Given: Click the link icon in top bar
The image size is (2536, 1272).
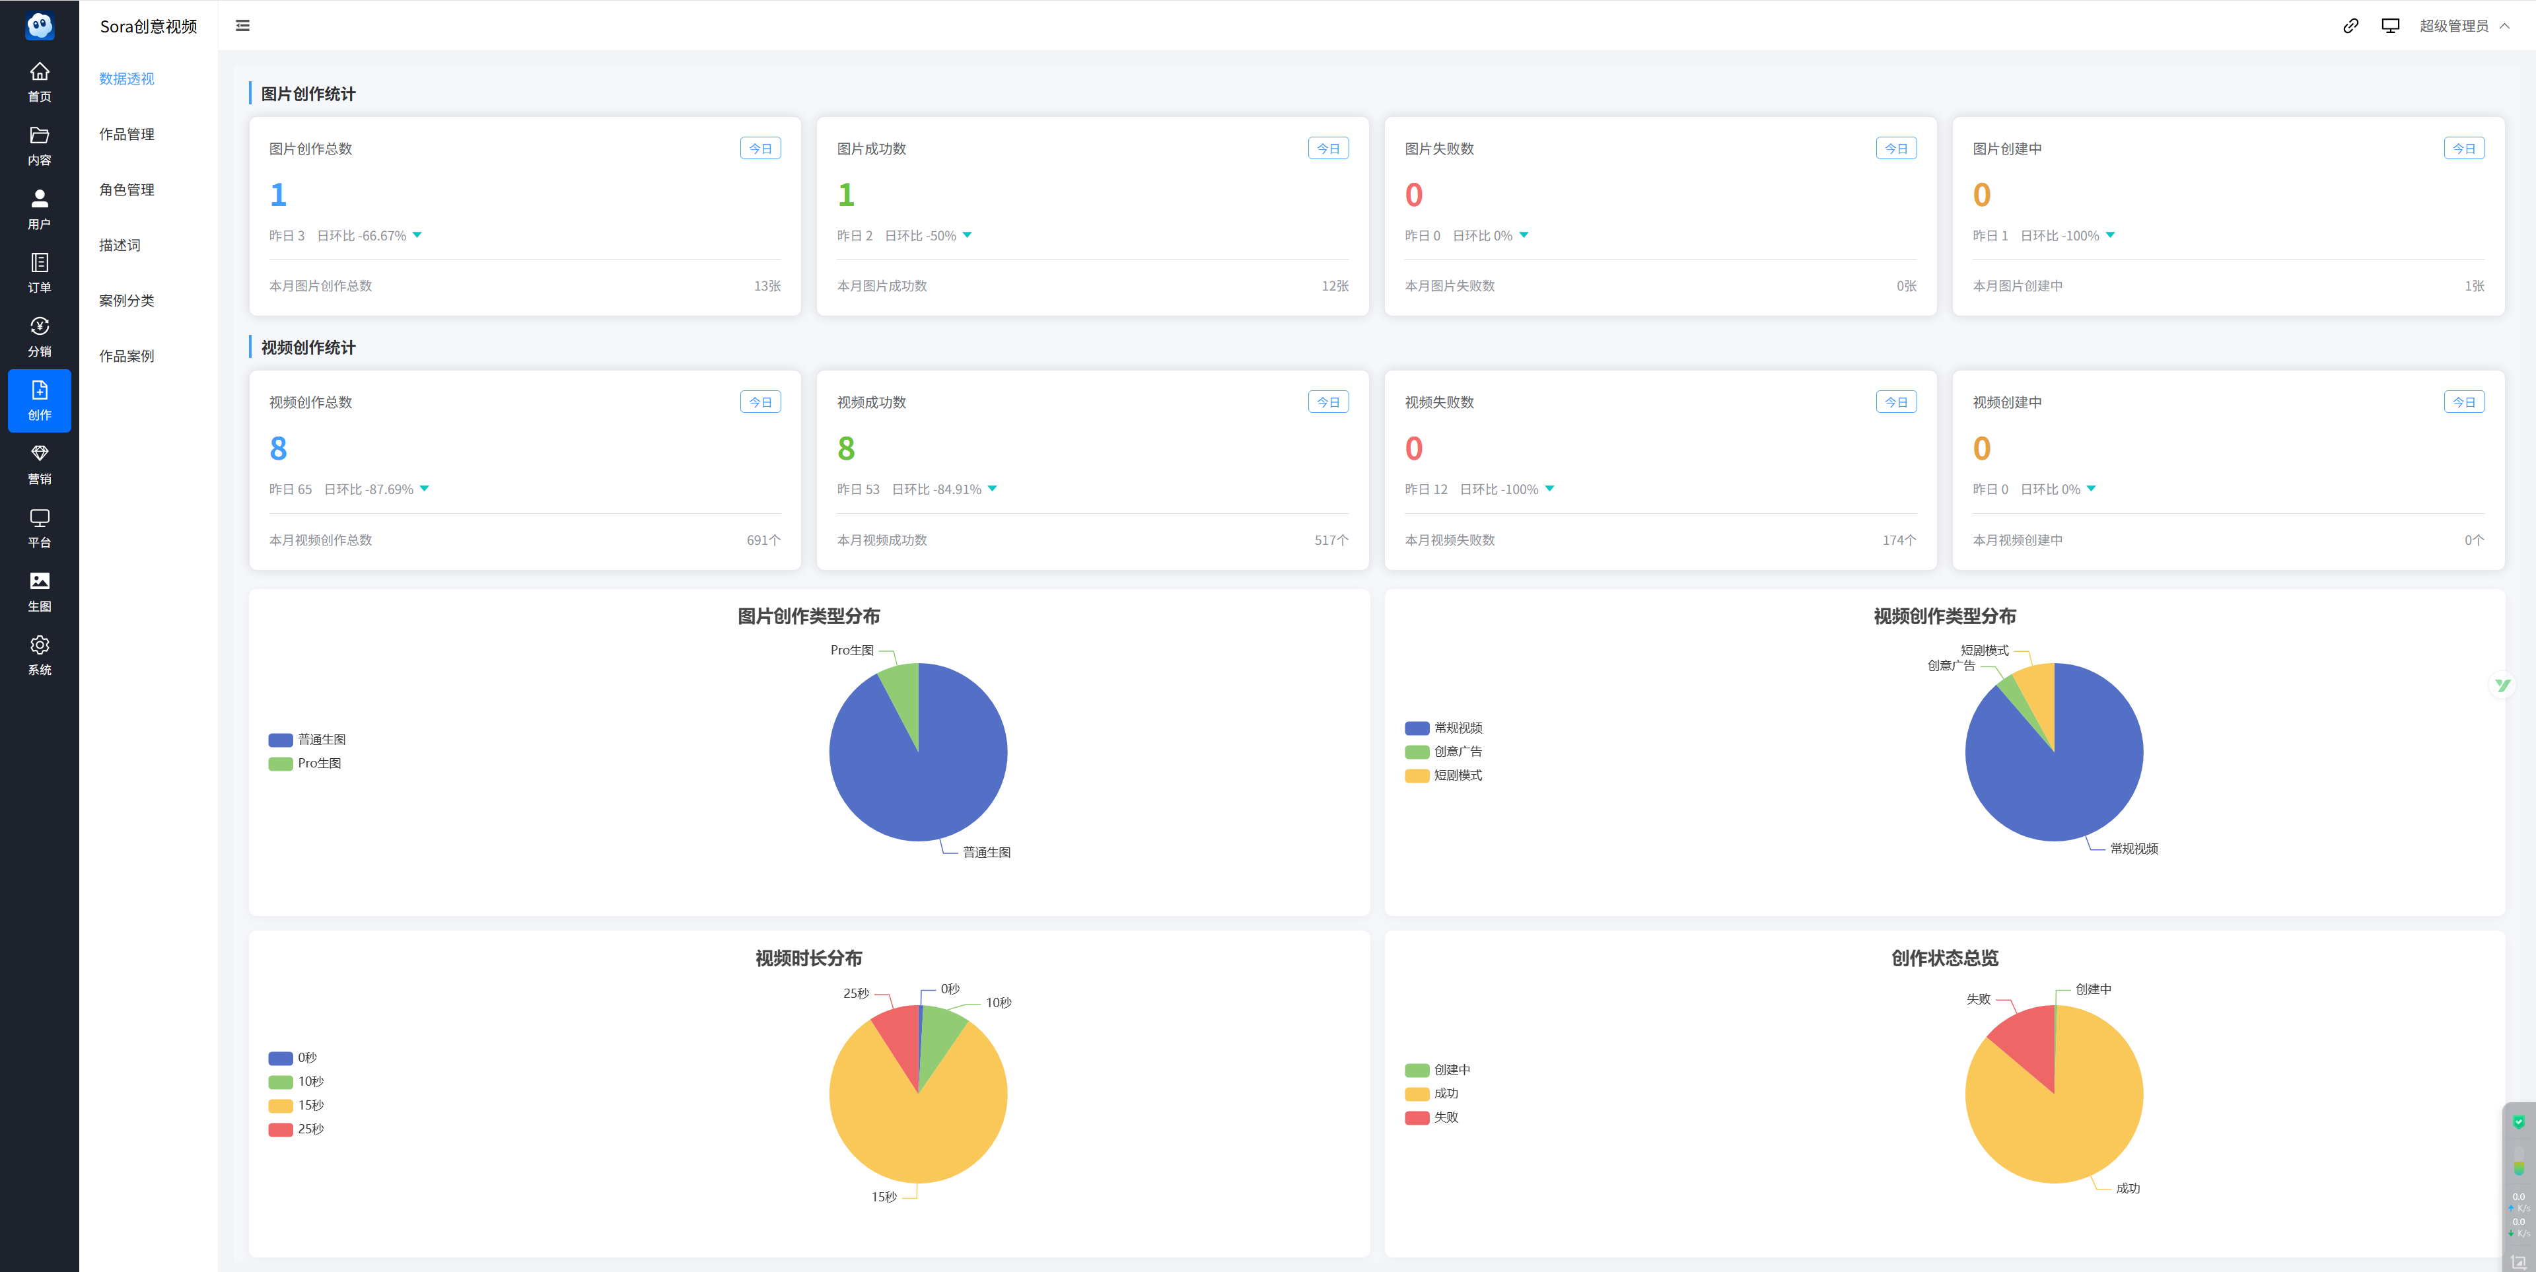Looking at the screenshot, I should coord(2350,26).
